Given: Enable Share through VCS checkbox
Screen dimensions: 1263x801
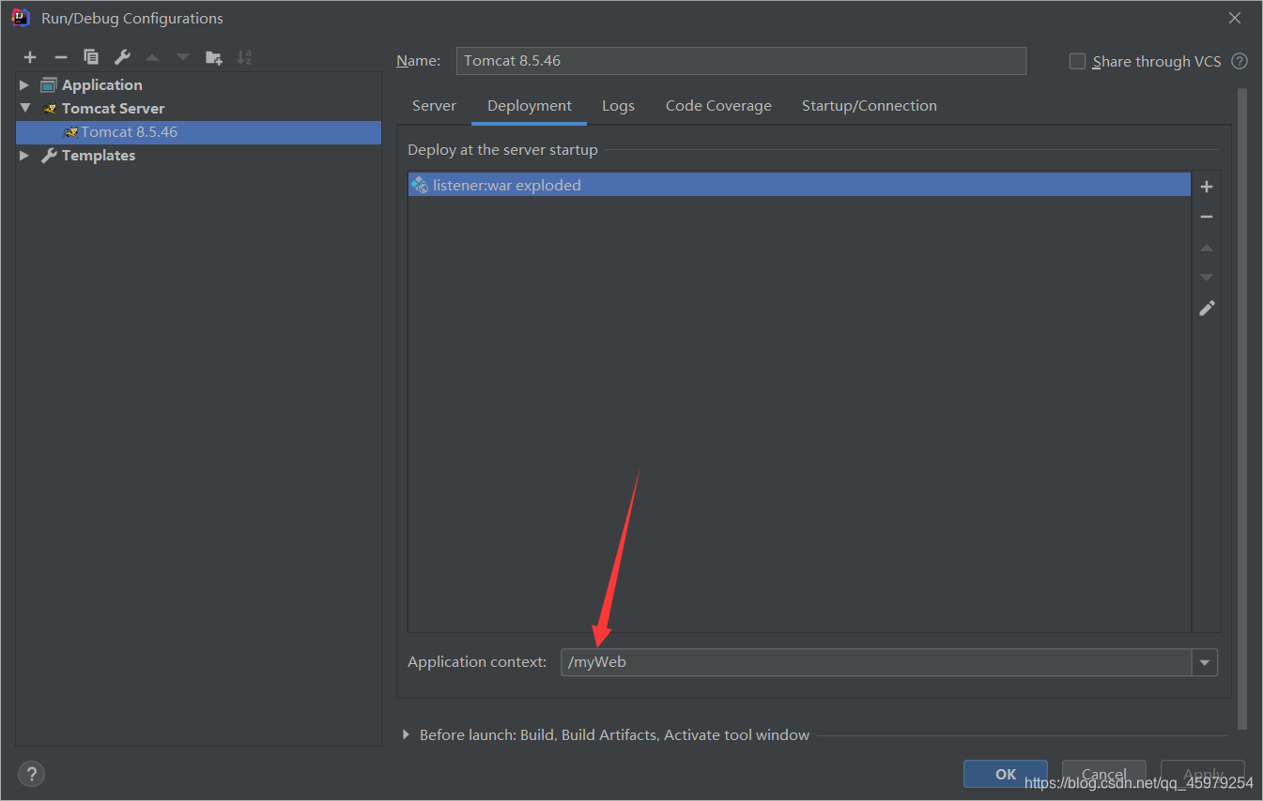Looking at the screenshot, I should click(1077, 61).
